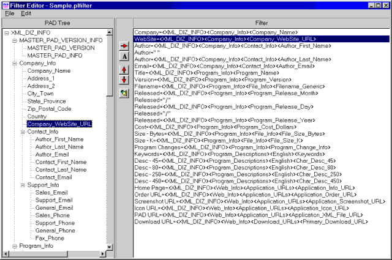Collapse the XML_DIZ_INFO root node
The height and width of the screenshot is (260, 392).
[6, 32]
